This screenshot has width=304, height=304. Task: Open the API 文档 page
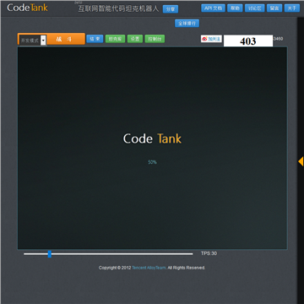(213, 8)
